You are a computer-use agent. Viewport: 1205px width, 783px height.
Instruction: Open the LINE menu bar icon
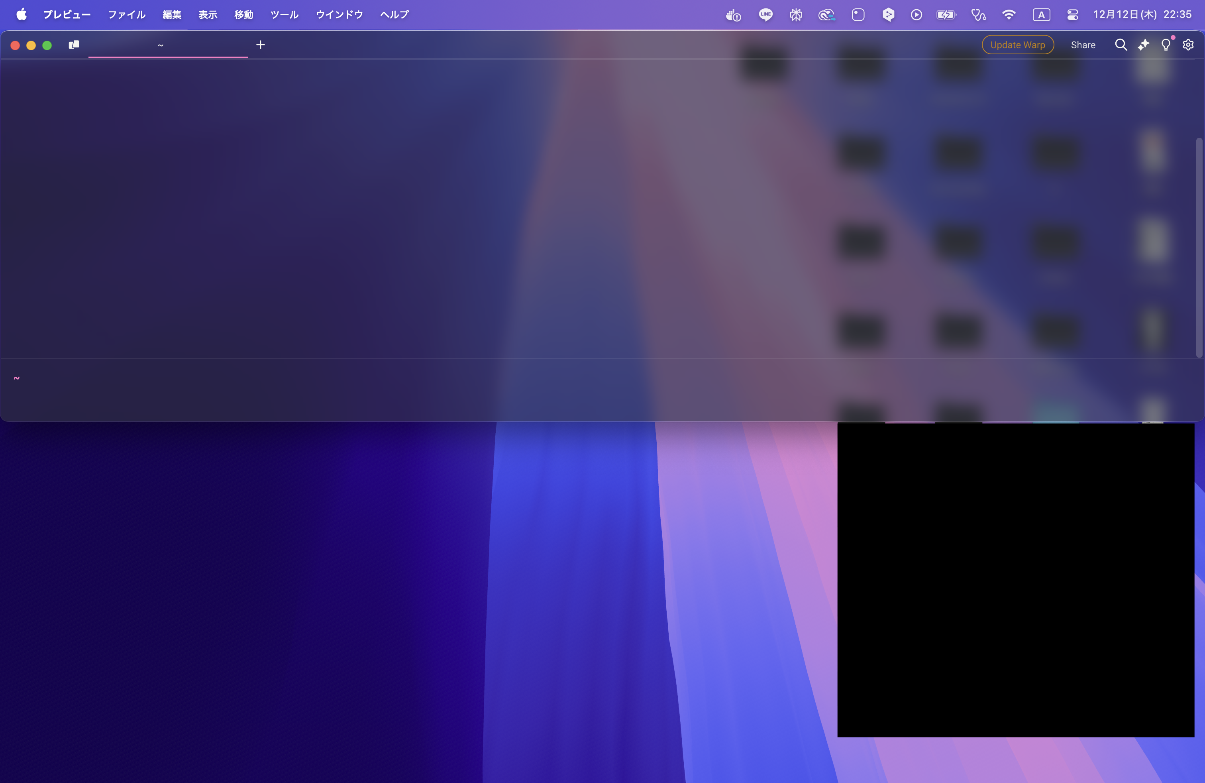pos(765,15)
